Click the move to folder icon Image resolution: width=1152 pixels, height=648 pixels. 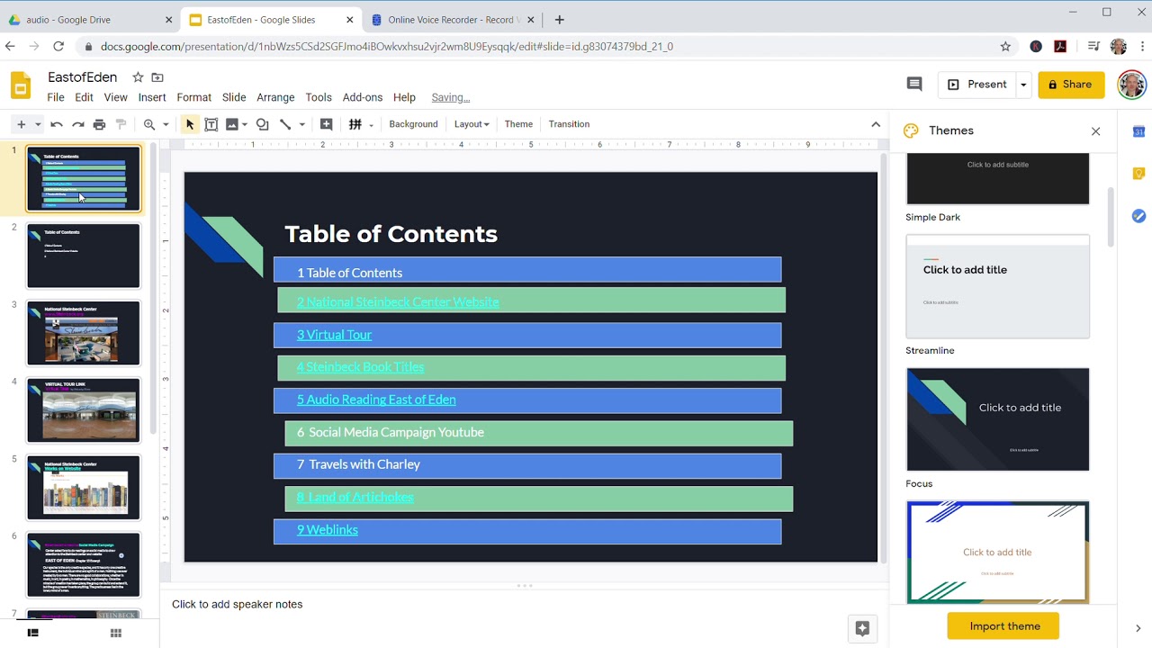pos(157,77)
